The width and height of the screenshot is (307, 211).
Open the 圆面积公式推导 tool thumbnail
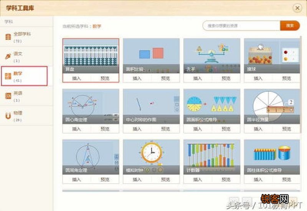212,106
